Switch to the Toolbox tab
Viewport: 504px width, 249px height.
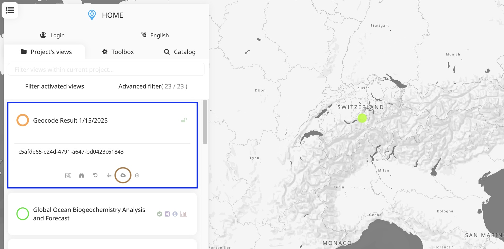click(x=117, y=52)
